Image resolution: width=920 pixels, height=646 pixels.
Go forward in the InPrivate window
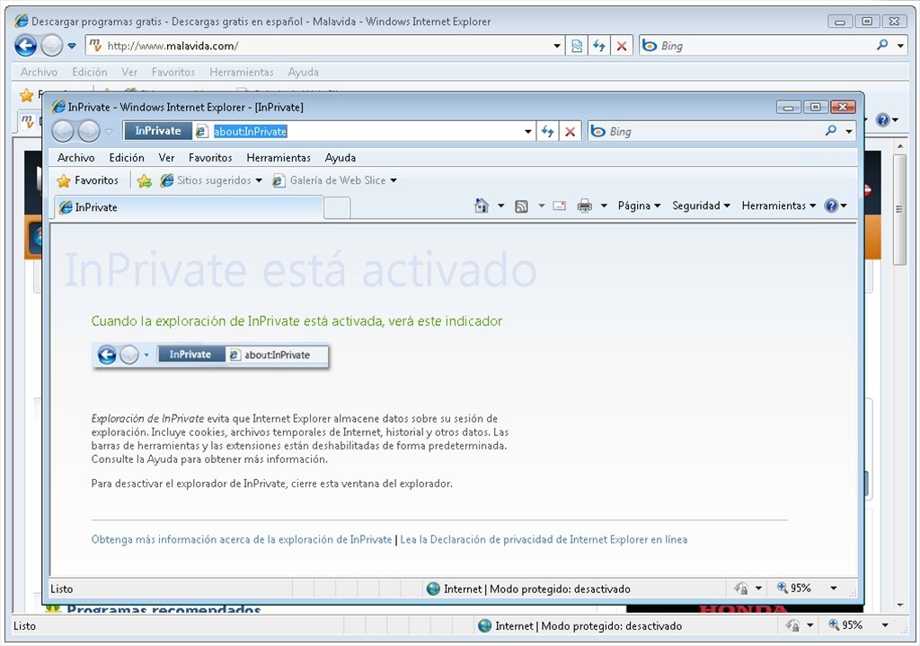(89, 131)
